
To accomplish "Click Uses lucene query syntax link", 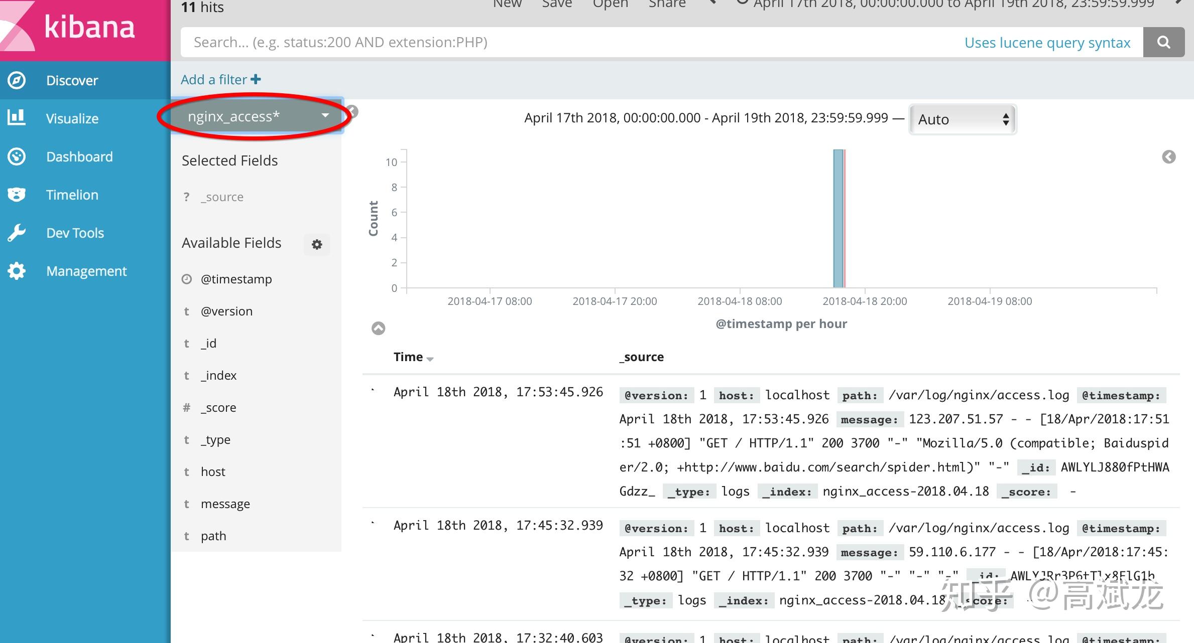I will pyautogui.click(x=1047, y=43).
